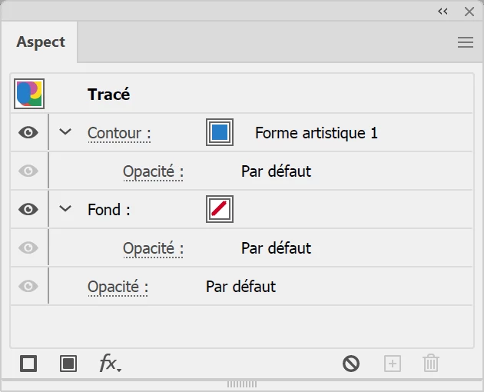Click the Add New Stroke icon

(x=28, y=364)
